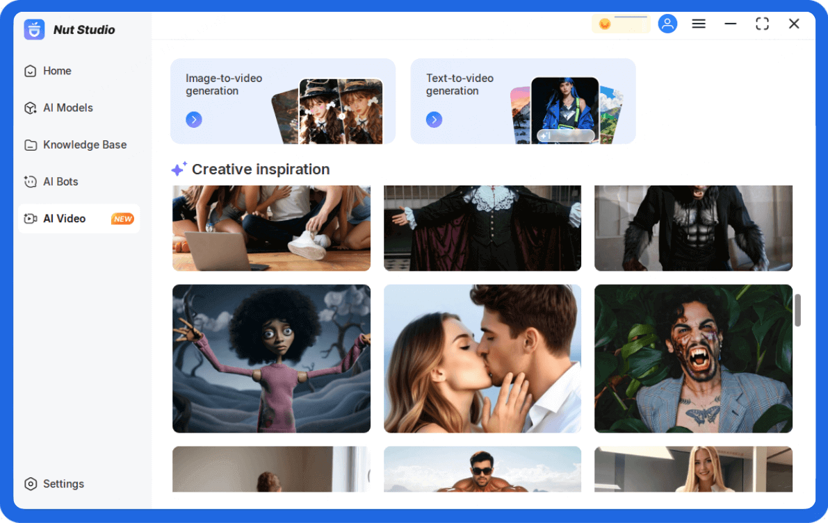This screenshot has width=828, height=523.
Task: Click the Settings gear icon
Action: tap(30, 483)
